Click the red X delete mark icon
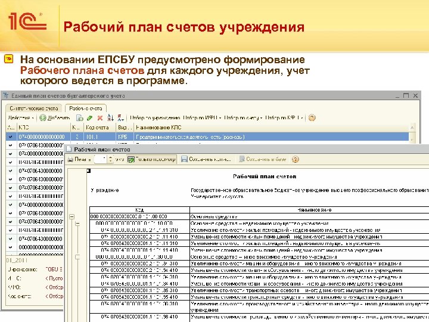Image resolution: width=429 pixels, height=322 pixels. tap(100, 118)
